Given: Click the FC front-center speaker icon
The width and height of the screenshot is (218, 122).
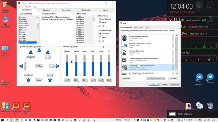Looking at the screenshot, I should click(x=39, y=50).
